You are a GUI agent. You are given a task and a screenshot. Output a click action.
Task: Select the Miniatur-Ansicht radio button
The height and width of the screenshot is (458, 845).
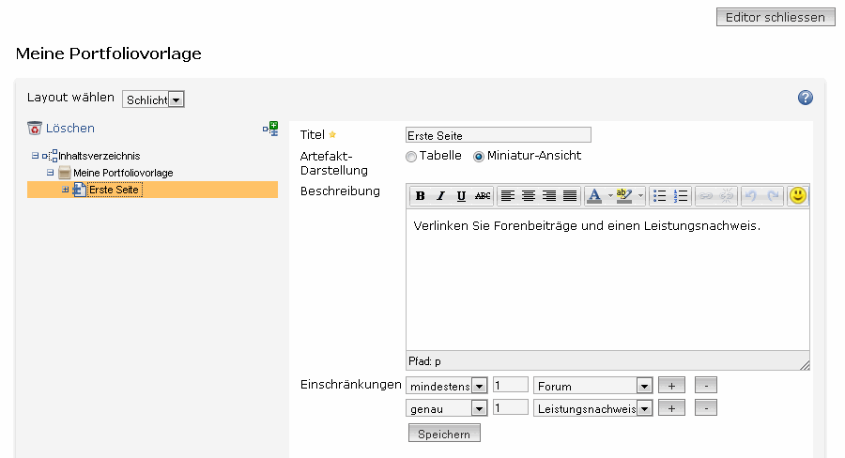coord(479,157)
